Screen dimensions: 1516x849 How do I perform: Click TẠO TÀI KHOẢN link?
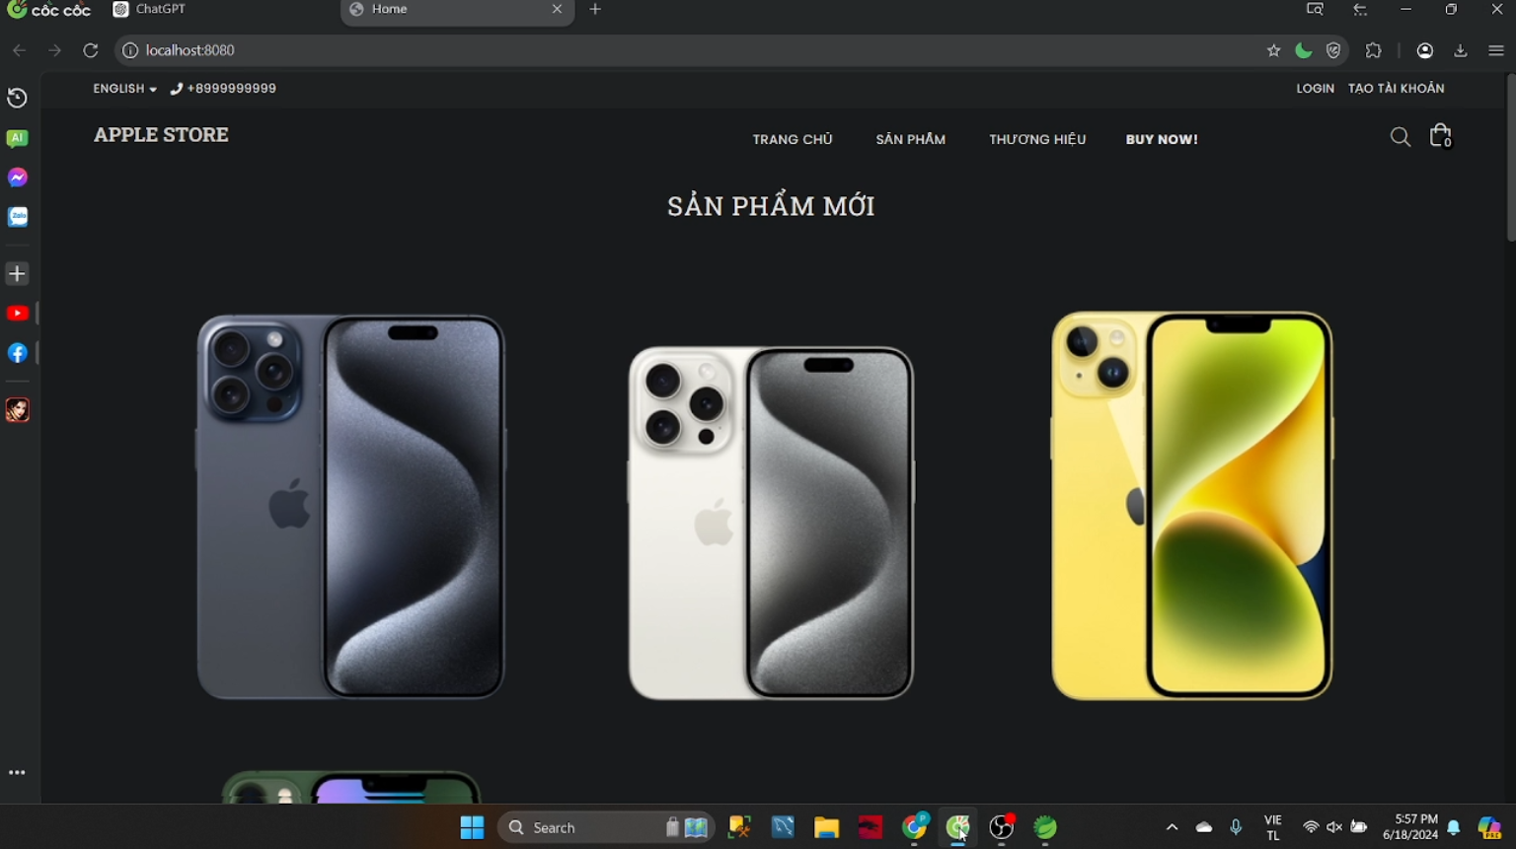click(x=1397, y=89)
